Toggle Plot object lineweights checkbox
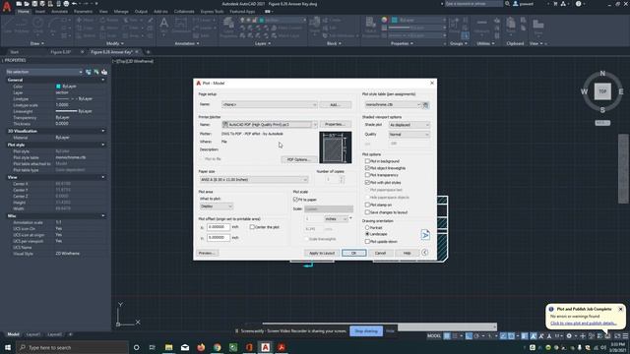 click(367, 168)
